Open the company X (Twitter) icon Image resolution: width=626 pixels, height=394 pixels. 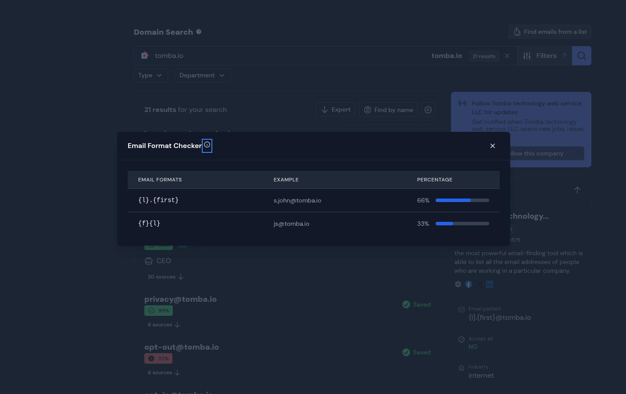pos(479,284)
